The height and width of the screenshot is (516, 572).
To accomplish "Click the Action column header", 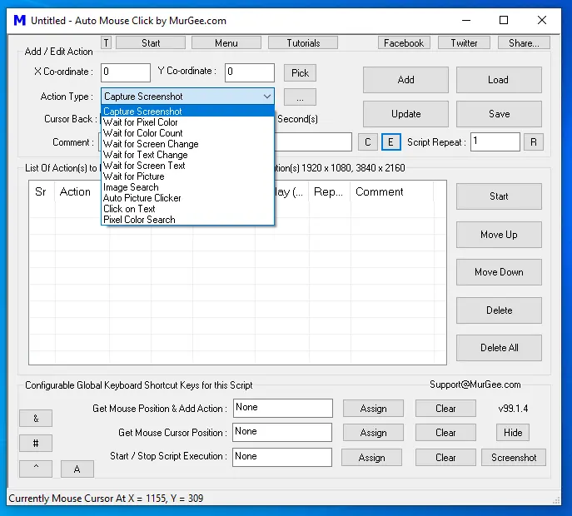I will click(x=82, y=191).
